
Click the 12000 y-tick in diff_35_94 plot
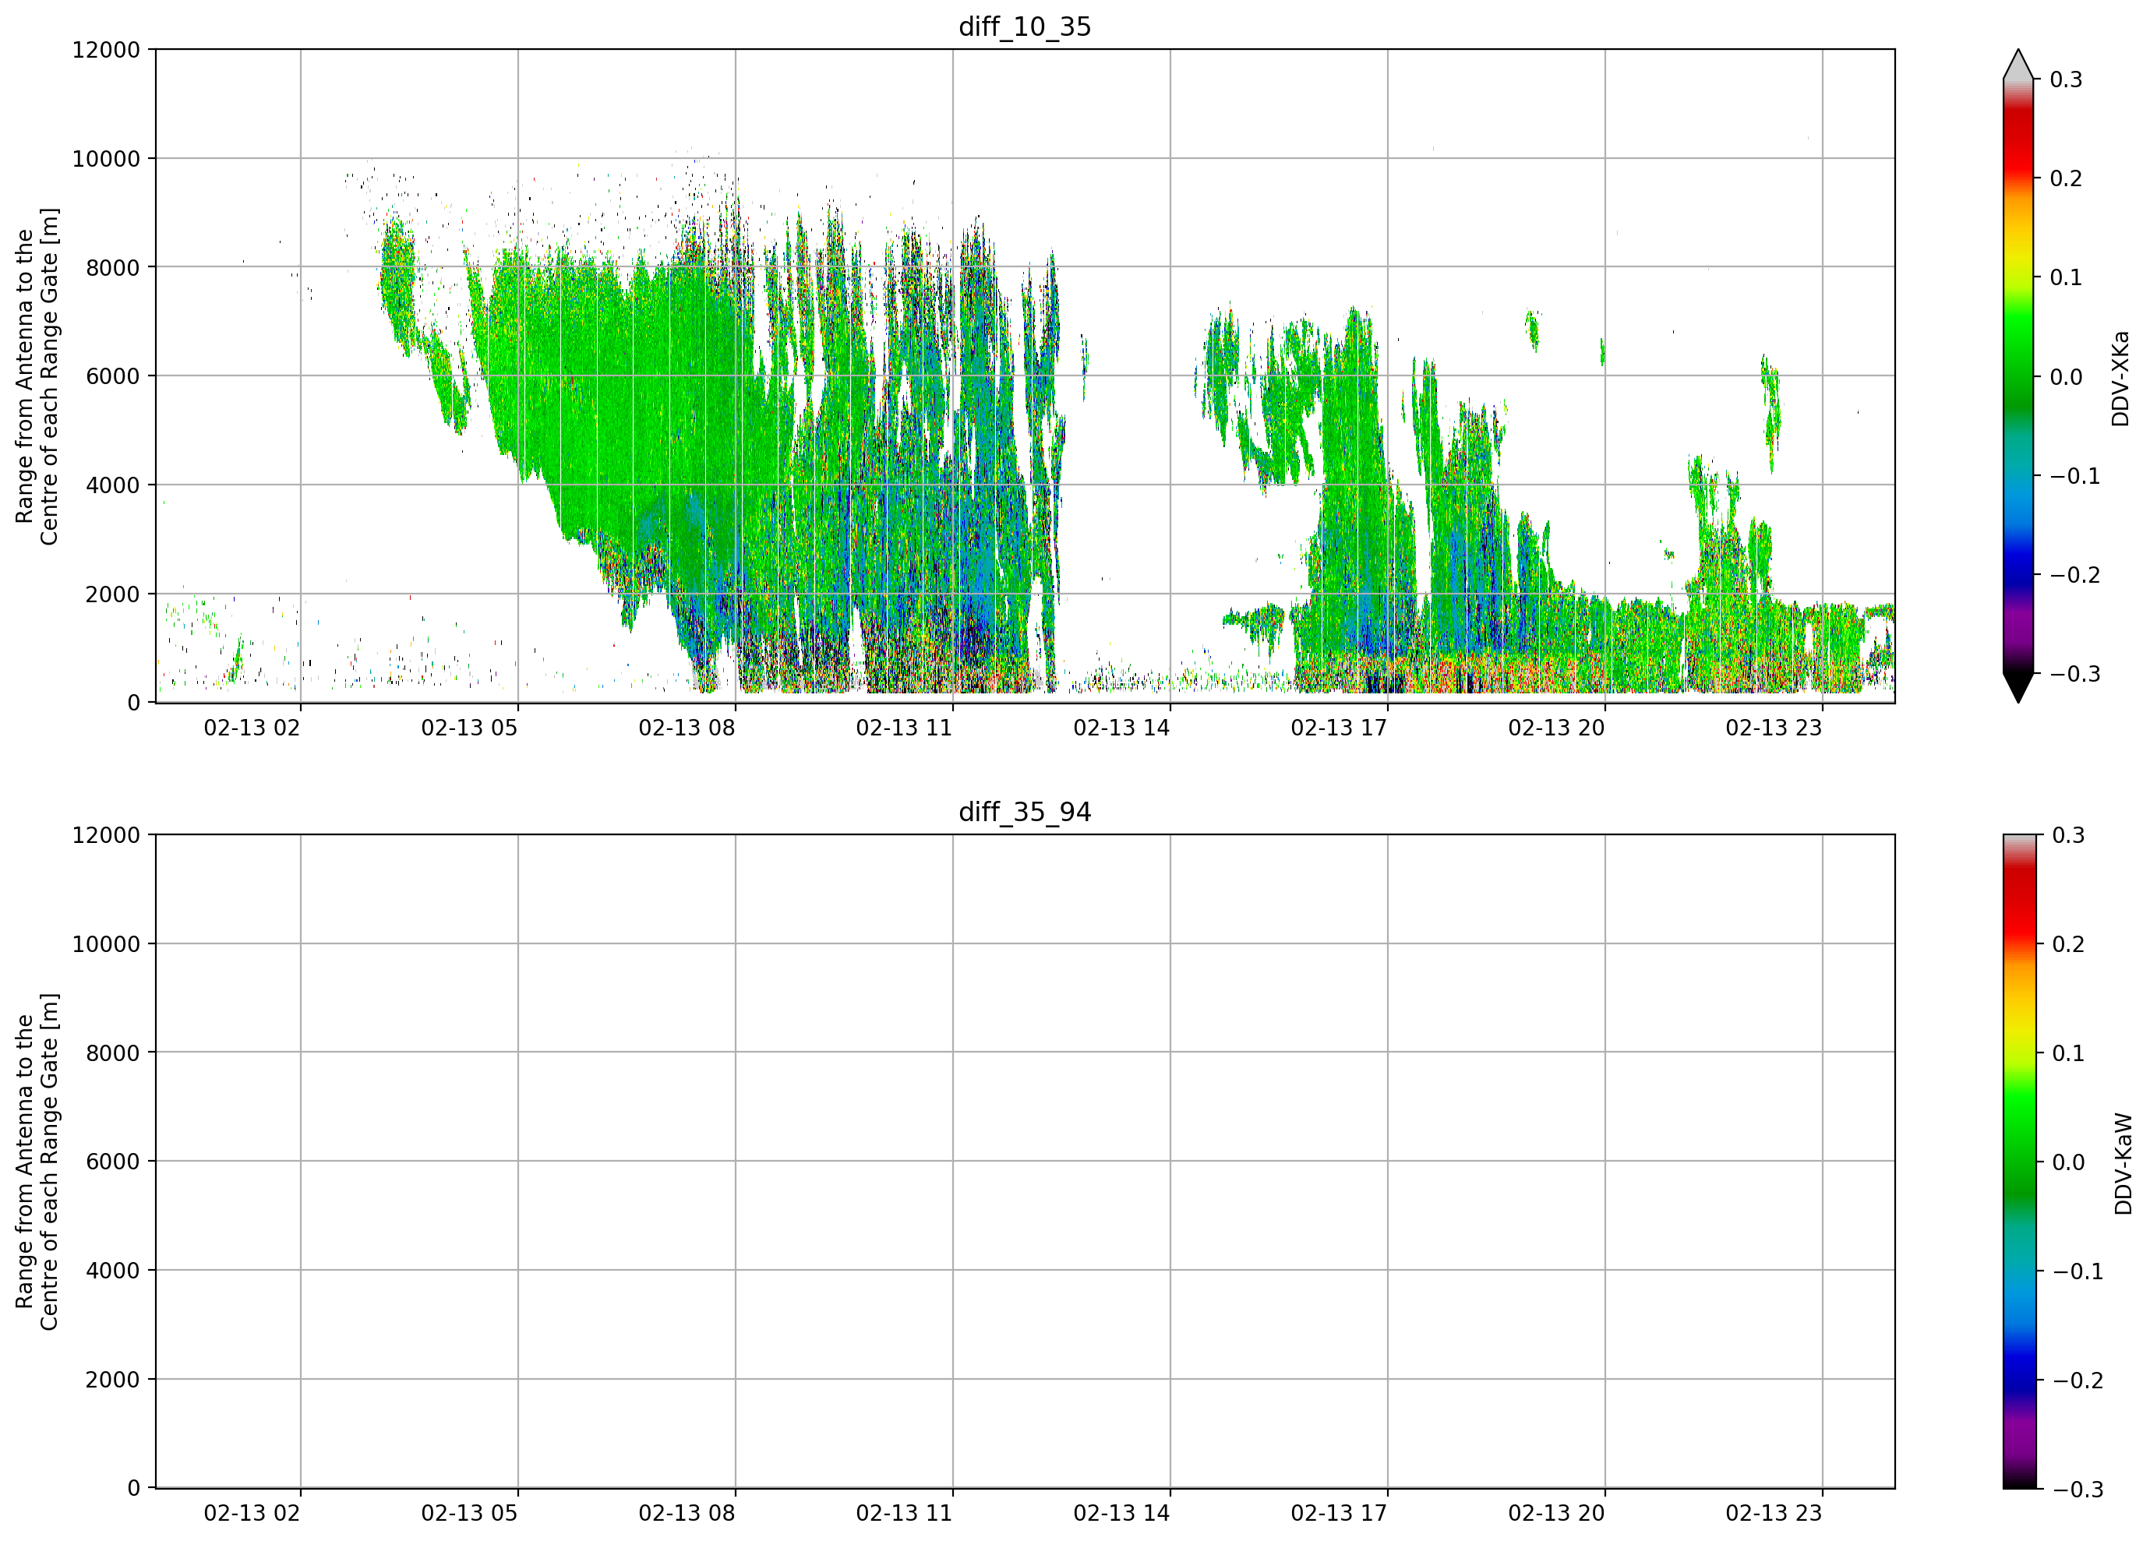click(106, 835)
